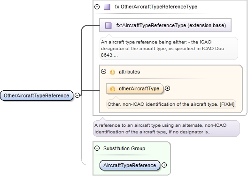Collapse the OtherAircraftTypeReference element node
Image resolution: width=248 pixels, height=176 pixels.
(x=77, y=95)
